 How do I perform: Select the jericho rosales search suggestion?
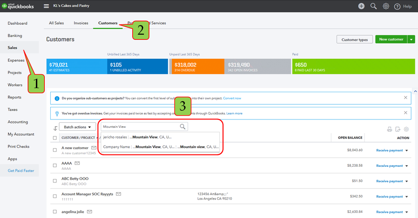pyautogui.click(x=160, y=137)
